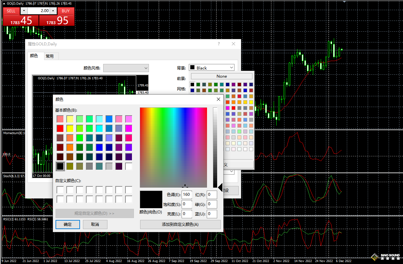Click the 属性GOLD,Daily dialog title
This screenshot has width=403, height=264.
(x=42, y=44)
